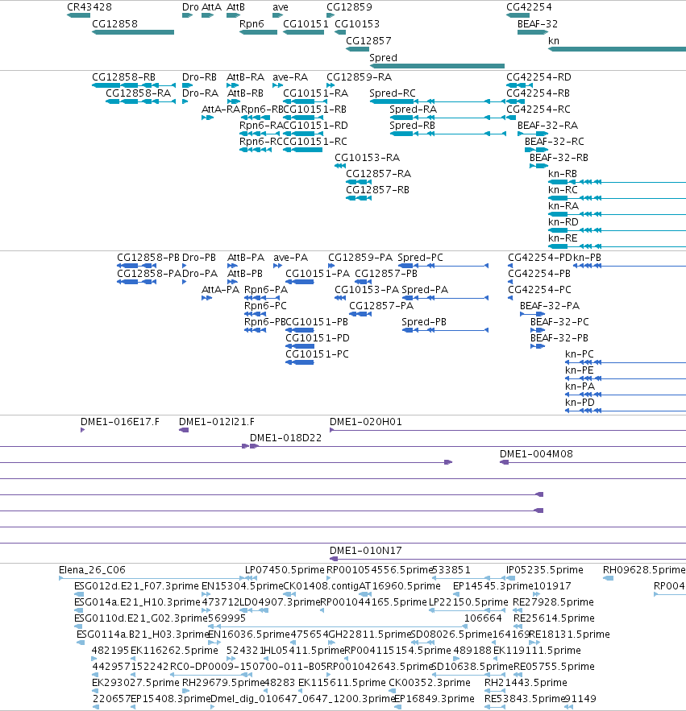Select protein Spred-PC
The image size is (686, 711).
point(443,266)
